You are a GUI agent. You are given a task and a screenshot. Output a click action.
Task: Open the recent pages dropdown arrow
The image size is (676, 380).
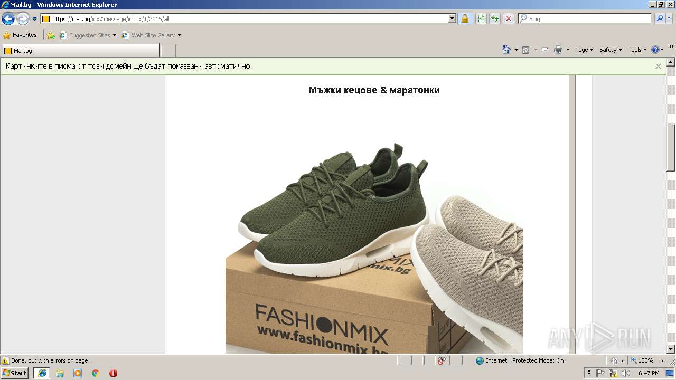tap(35, 19)
